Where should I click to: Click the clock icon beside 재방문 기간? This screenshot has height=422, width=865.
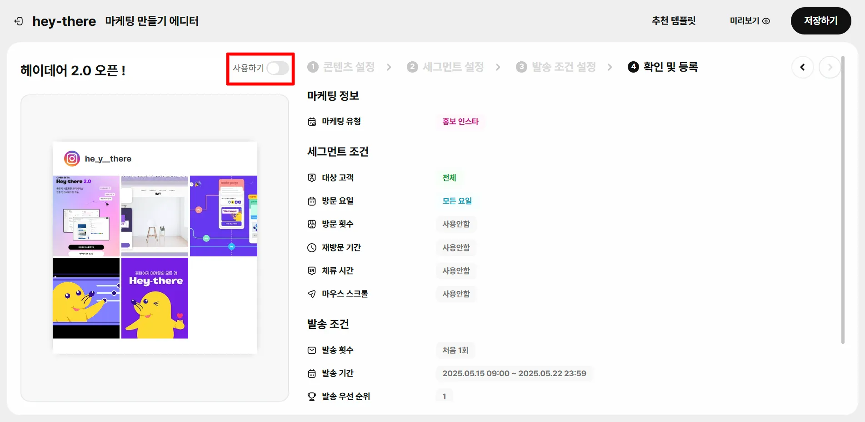click(x=312, y=248)
